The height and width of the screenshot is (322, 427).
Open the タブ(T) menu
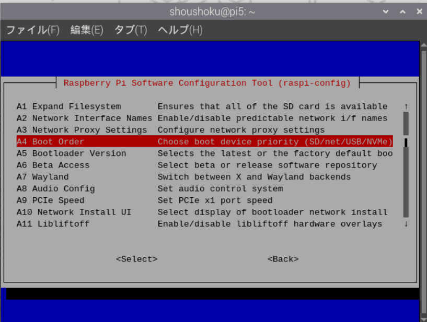click(x=131, y=30)
